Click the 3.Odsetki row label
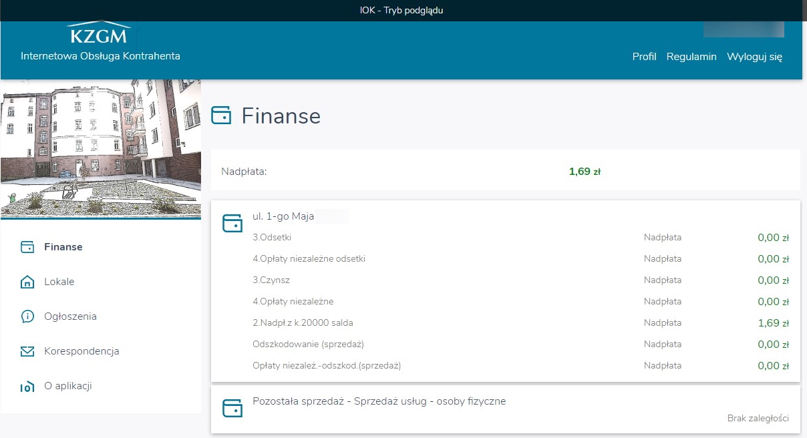Viewport: 807px width, 438px height. point(272,238)
